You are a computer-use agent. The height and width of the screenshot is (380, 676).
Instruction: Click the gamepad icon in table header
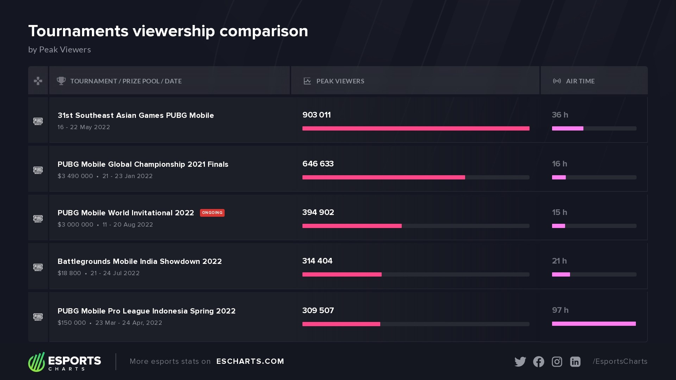(38, 81)
